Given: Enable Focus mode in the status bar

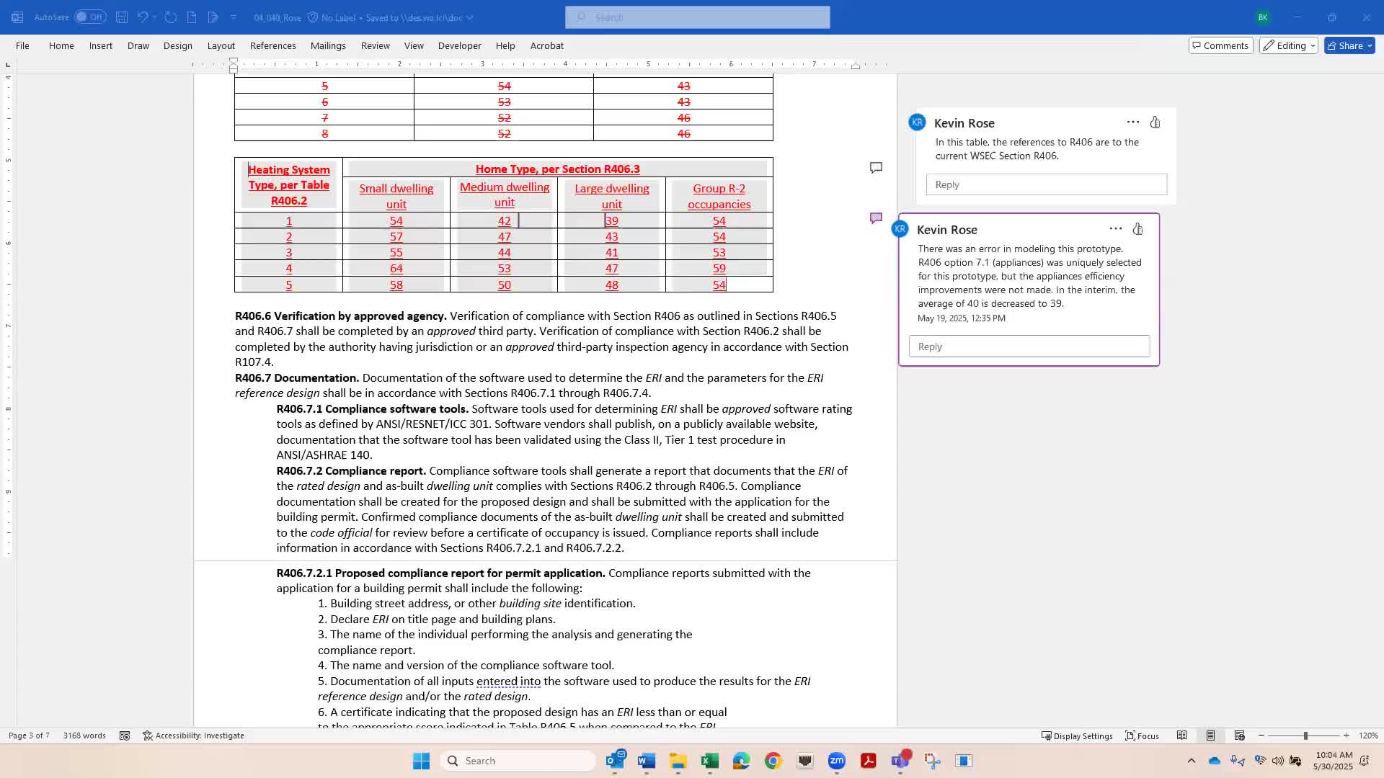Looking at the screenshot, I should click(x=1142, y=735).
